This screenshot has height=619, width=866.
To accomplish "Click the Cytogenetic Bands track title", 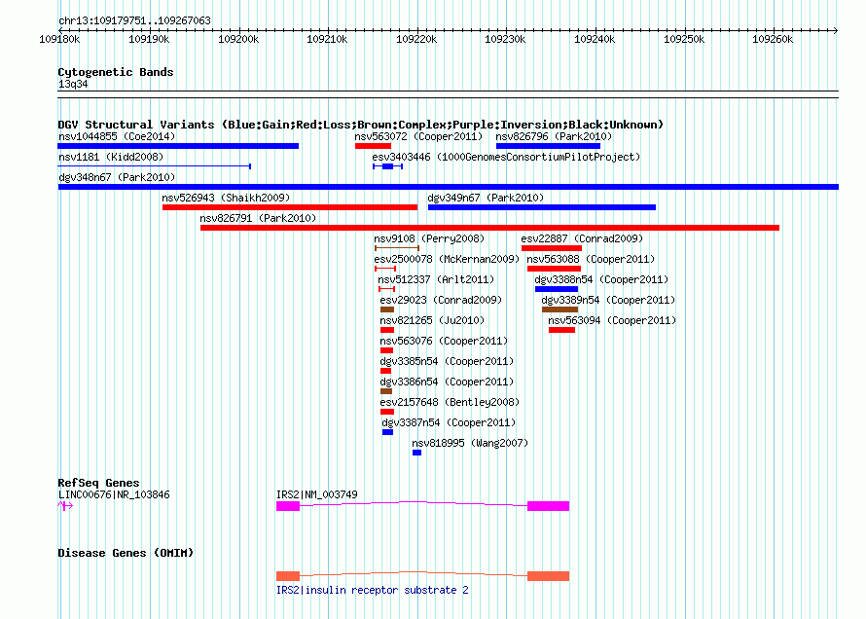I will (116, 72).
